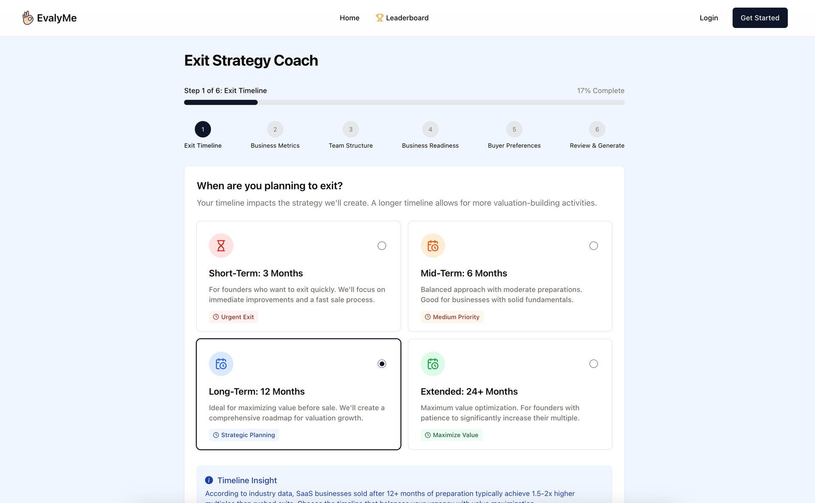Click the EvalyMe hand logo icon

coord(28,18)
